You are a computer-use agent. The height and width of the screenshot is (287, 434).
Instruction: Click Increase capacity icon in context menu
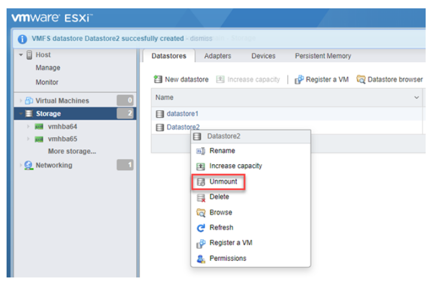click(x=201, y=166)
